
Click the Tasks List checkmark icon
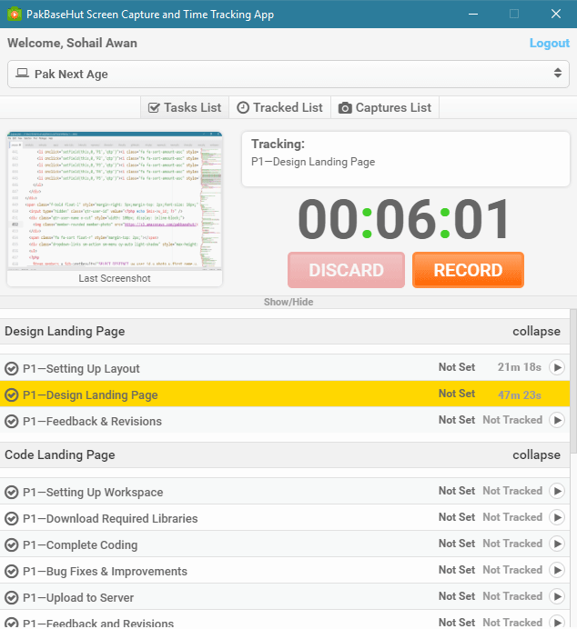[x=154, y=108]
